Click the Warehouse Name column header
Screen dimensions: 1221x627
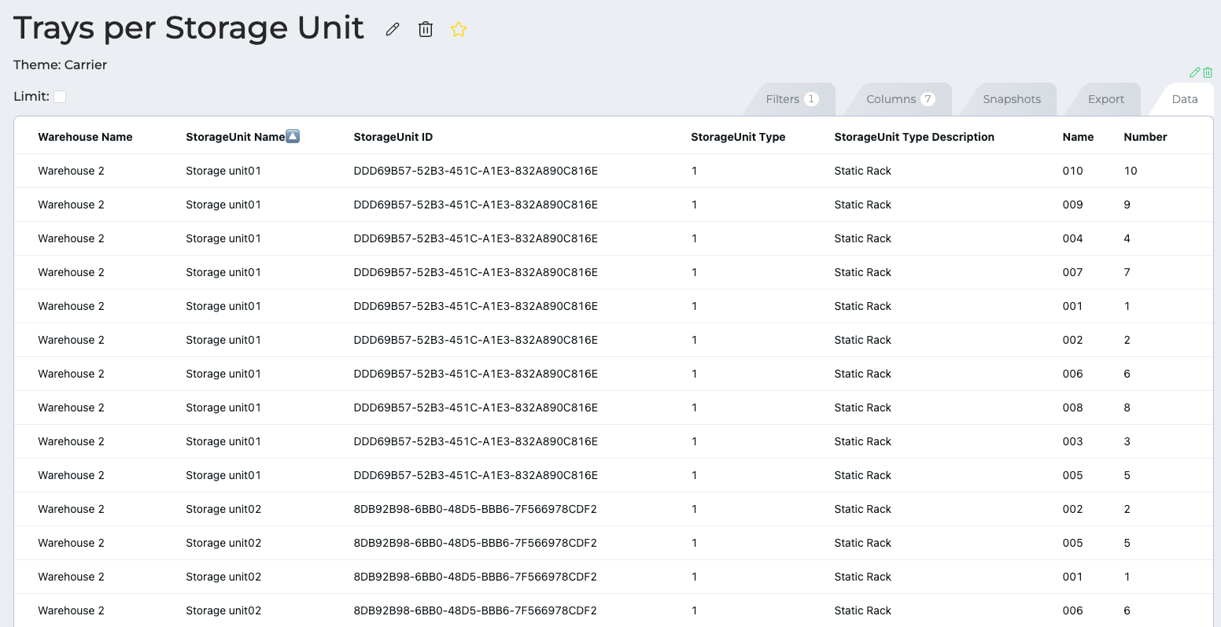click(85, 137)
